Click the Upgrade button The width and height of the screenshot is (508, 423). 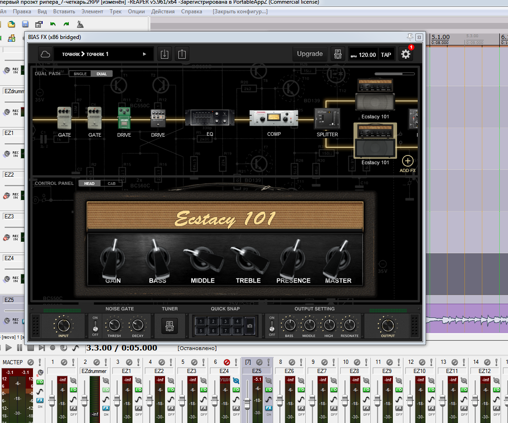pyautogui.click(x=310, y=54)
